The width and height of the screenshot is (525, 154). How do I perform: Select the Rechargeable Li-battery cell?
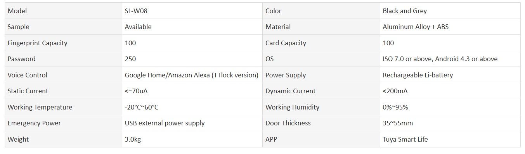point(450,75)
